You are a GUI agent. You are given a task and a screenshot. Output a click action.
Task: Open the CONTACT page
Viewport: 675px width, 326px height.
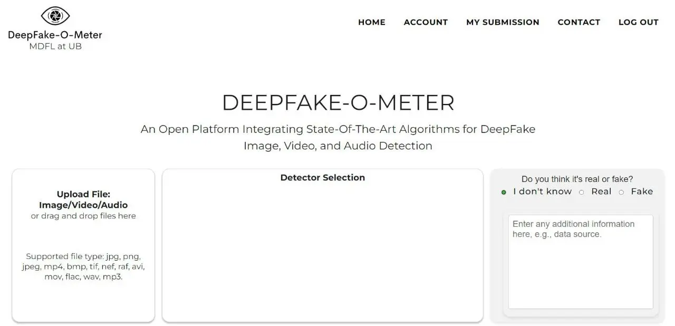point(578,22)
